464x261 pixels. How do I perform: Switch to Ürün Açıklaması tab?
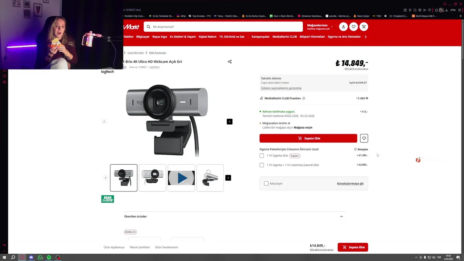coord(114,247)
